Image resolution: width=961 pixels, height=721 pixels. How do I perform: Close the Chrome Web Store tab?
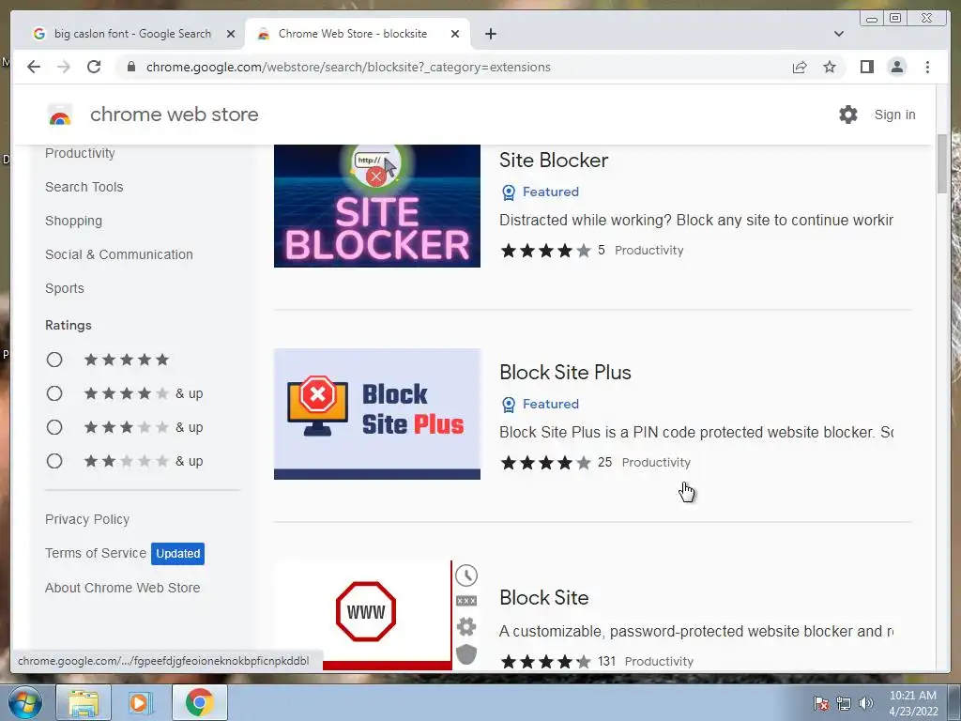(x=455, y=34)
